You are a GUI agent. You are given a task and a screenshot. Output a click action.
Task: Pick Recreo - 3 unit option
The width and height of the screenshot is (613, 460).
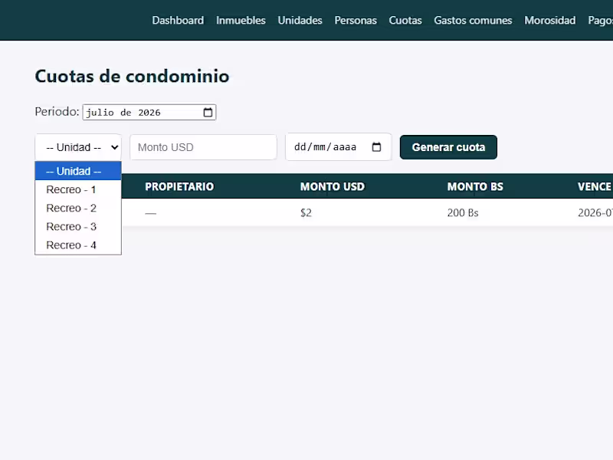point(78,226)
